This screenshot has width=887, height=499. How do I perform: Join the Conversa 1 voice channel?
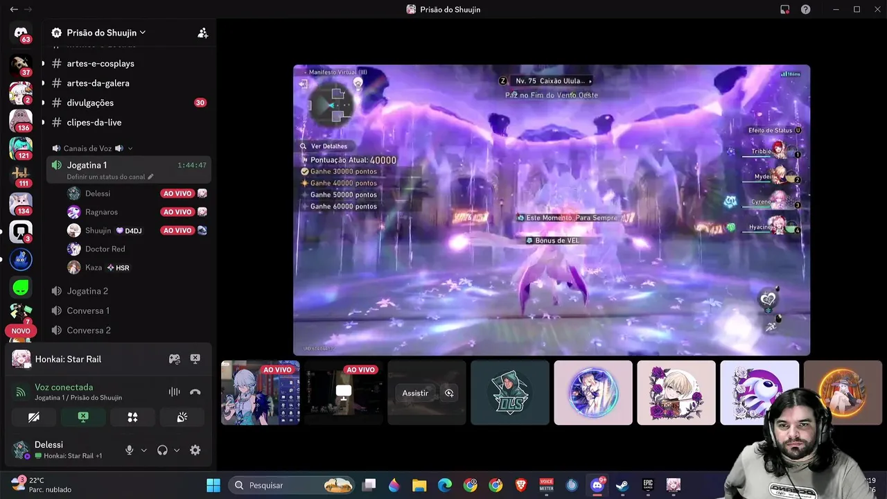pos(88,310)
